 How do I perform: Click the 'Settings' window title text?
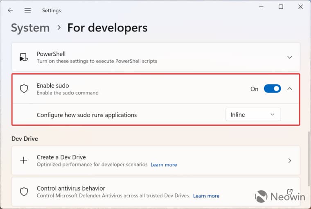(x=52, y=11)
